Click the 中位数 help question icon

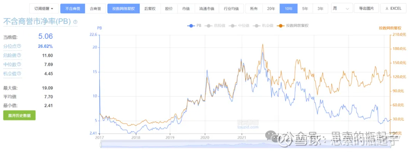(x=19, y=65)
